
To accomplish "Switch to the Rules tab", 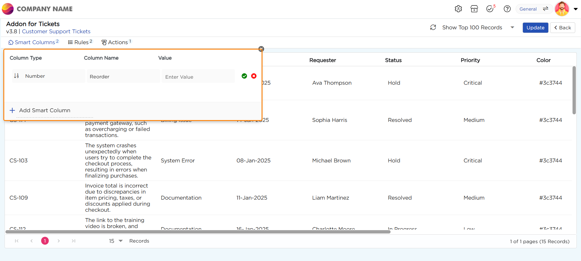I will [80, 42].
